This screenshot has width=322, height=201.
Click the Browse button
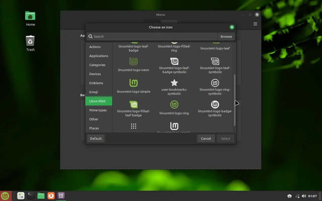(x=226, y=36)
